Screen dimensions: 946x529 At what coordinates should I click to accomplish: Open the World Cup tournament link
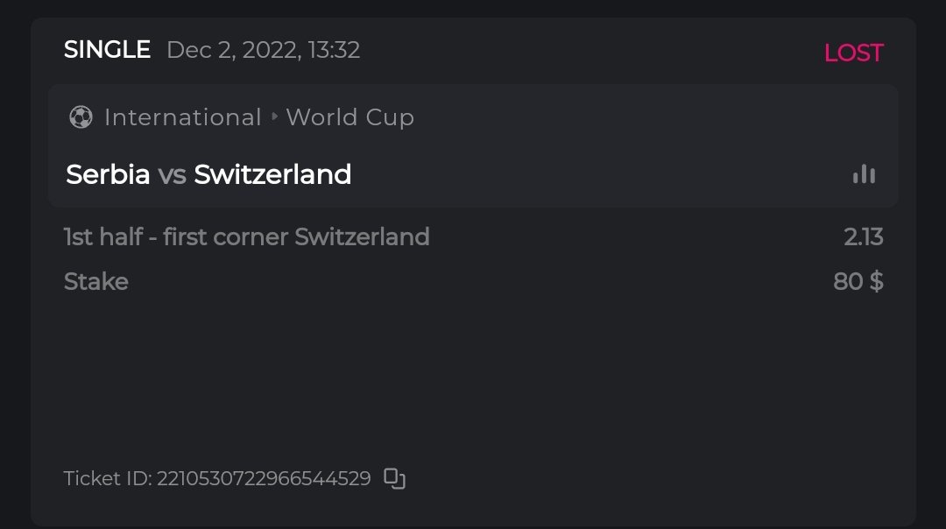coord(350,117)
